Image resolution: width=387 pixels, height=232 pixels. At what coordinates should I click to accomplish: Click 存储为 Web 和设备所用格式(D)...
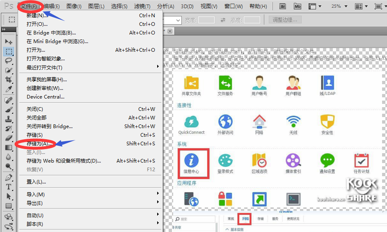tap(64, 161)
